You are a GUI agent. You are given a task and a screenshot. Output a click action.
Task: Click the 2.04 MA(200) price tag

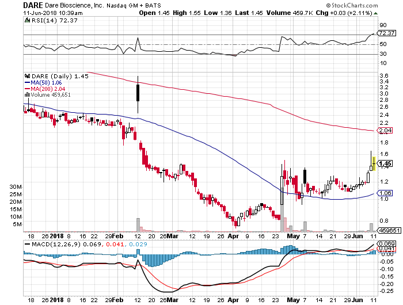[x=385, y=130]
